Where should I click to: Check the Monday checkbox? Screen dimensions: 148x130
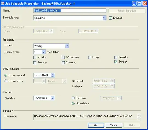pyautogui.click(x=35, y=57)
